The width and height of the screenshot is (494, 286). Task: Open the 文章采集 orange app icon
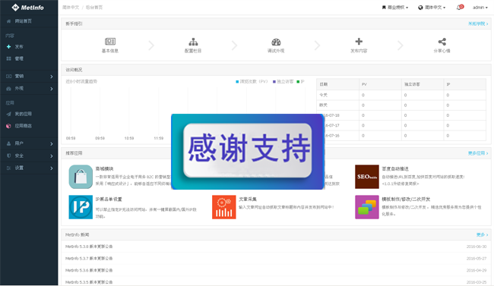click(224, 207)
